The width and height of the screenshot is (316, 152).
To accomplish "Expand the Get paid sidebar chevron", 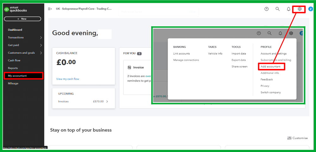I will 41,45.
